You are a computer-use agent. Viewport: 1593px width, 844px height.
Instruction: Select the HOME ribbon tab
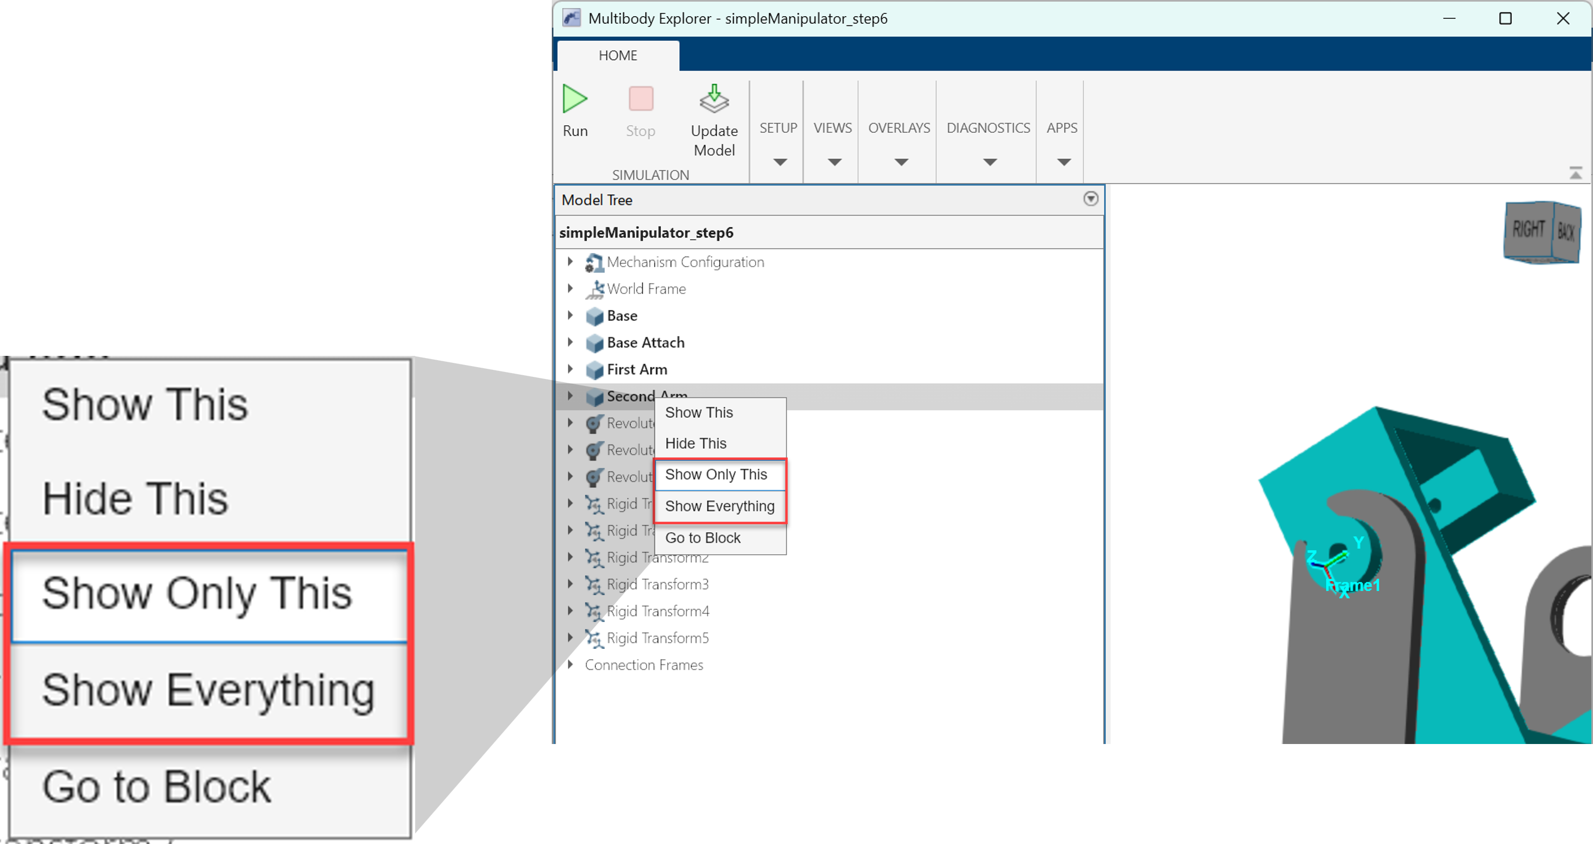[617, 56]
